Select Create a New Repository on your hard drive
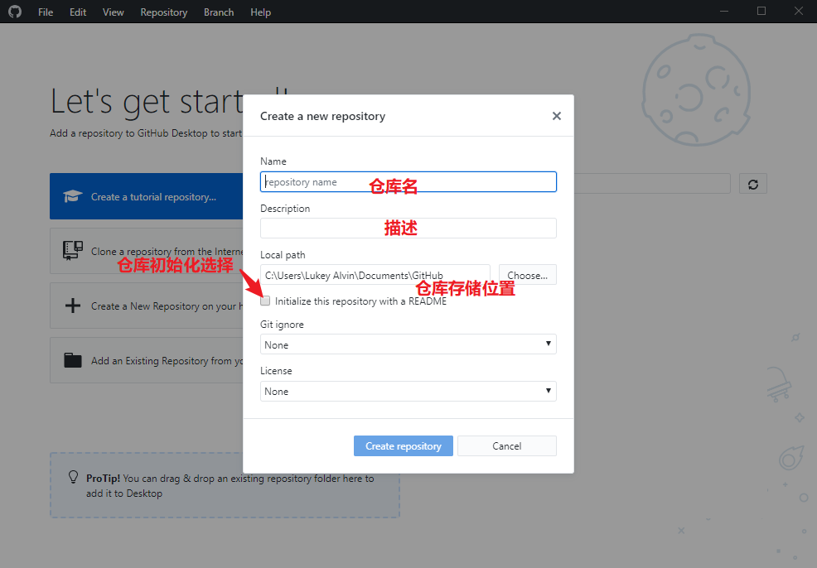The image size is (817, 568). pyautogui.click(x=147, y=306)
